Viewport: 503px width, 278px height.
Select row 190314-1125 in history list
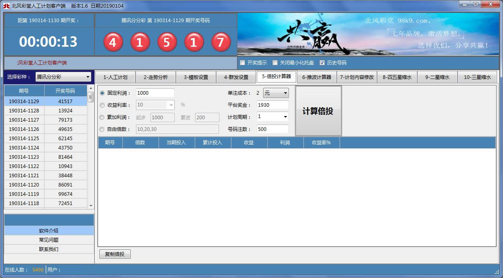click(x=45, y=139)
